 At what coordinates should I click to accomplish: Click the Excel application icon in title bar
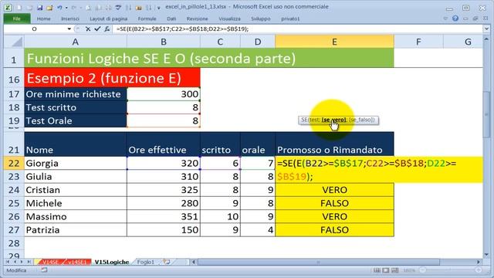coord(8,7)
